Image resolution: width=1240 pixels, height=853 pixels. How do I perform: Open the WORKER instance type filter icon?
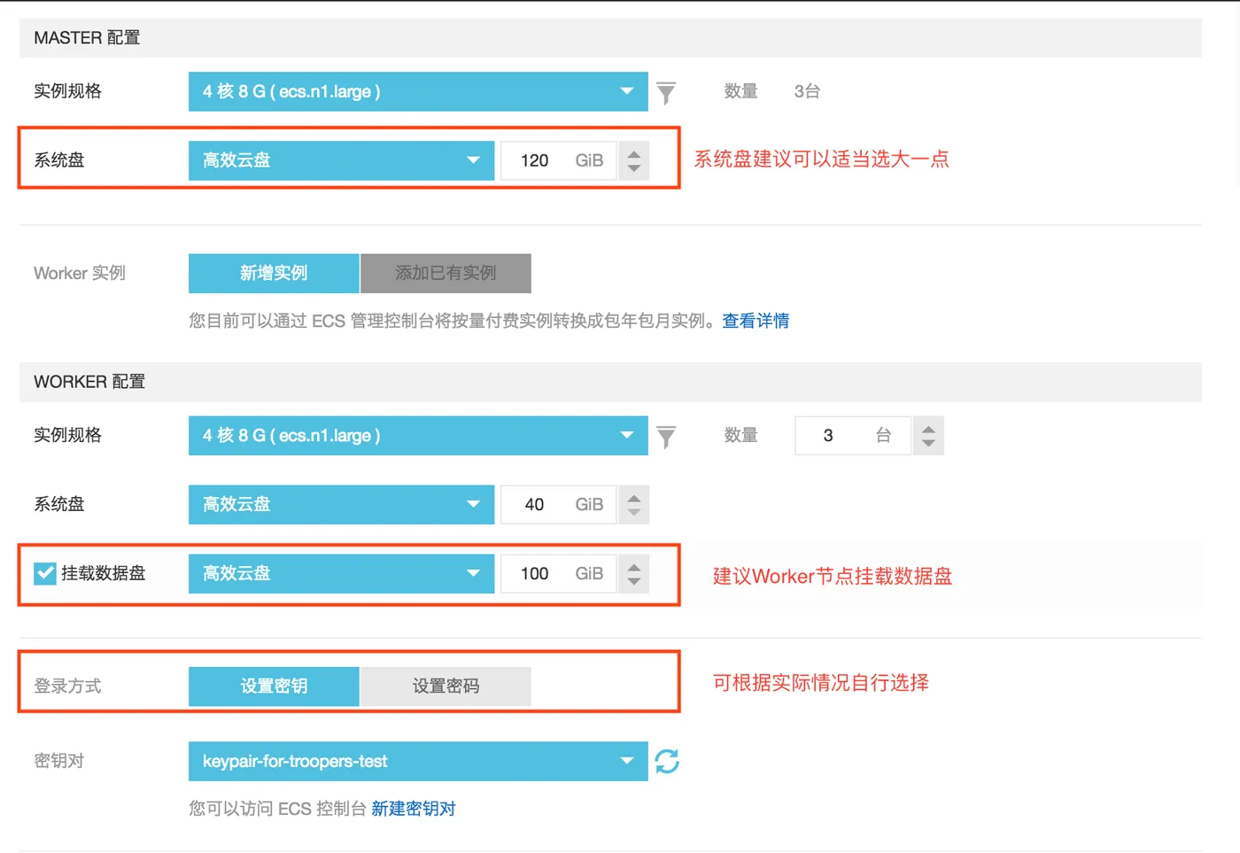tap(666, 436)
